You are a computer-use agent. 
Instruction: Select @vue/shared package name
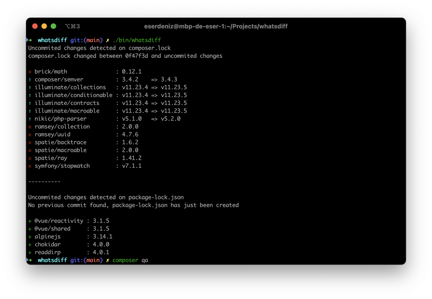(x=53, y=229)
